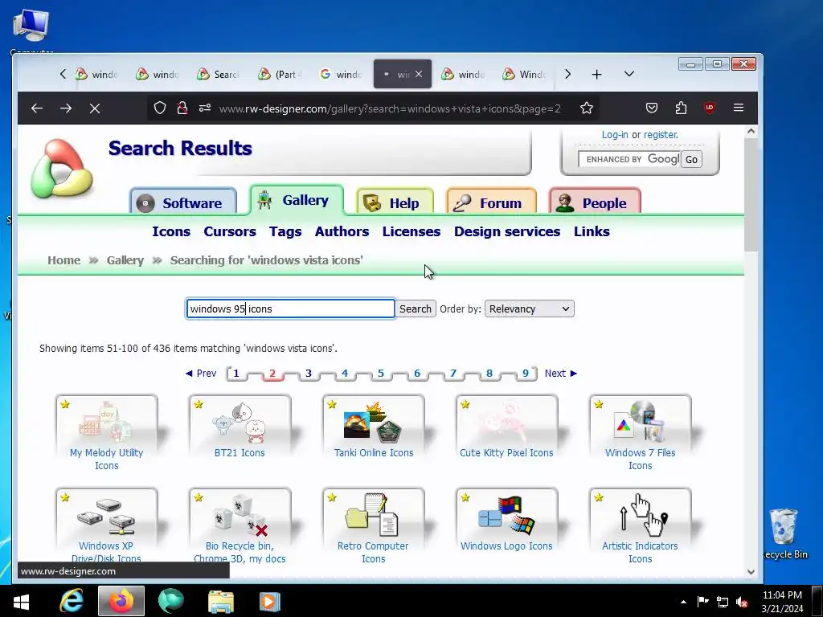Go to Tags submenu link
Screen dimensions: 823x617
[x=285, y=231]
